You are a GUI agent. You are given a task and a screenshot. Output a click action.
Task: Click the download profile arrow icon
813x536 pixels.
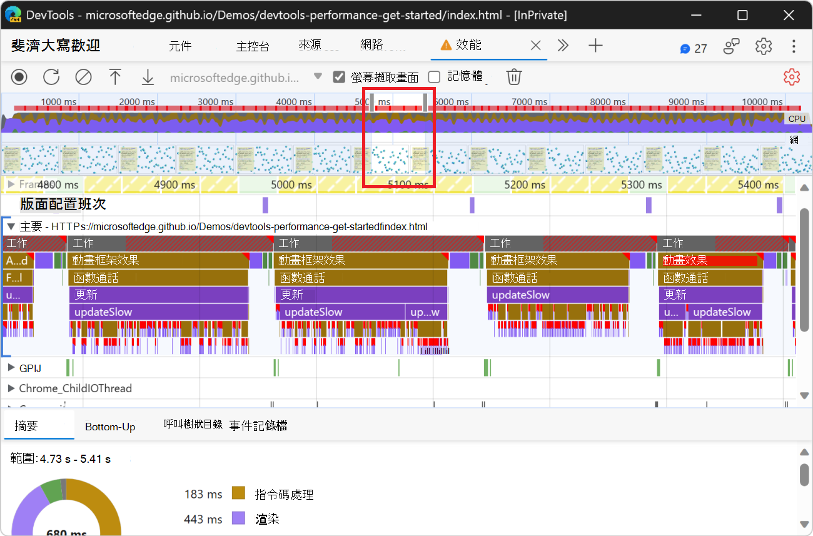pos(148,77)
